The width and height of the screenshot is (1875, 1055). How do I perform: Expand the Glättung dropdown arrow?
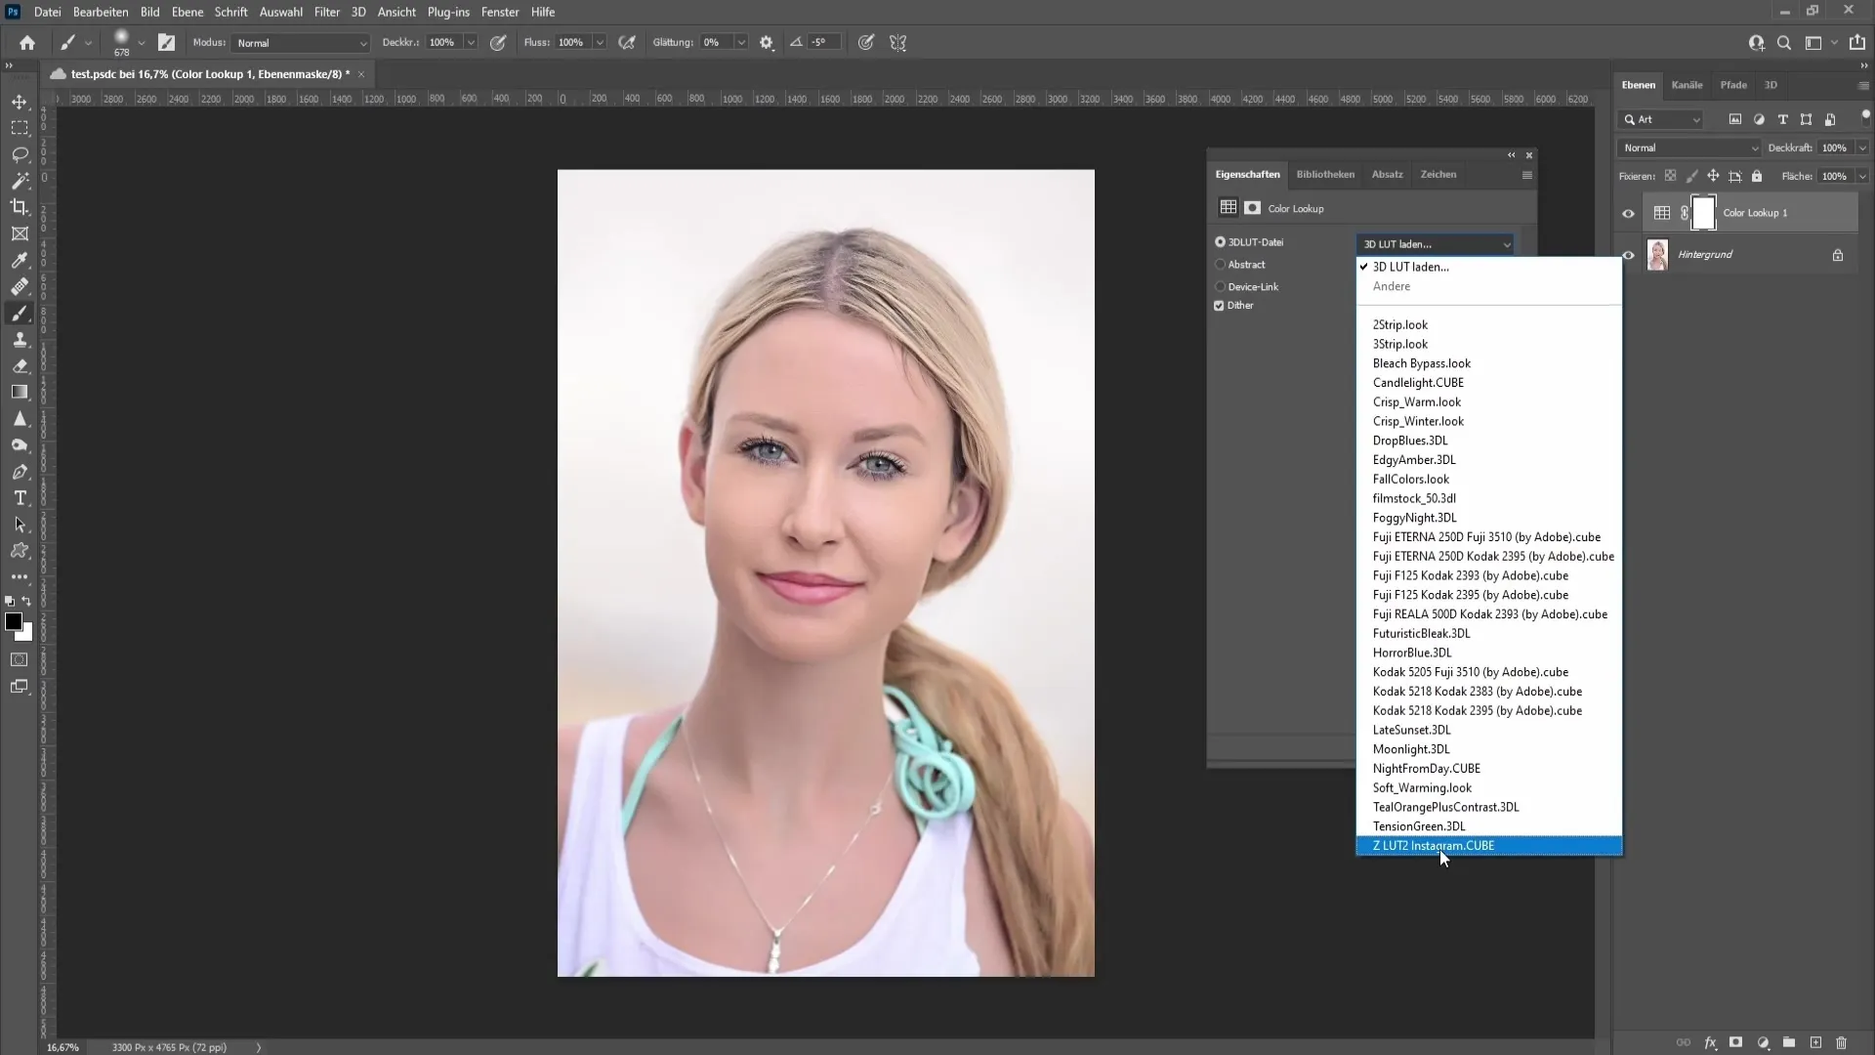(x=741, y=43)
